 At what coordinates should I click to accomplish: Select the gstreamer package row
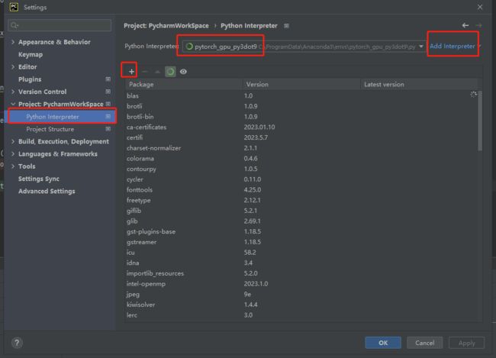pos(301,242)
